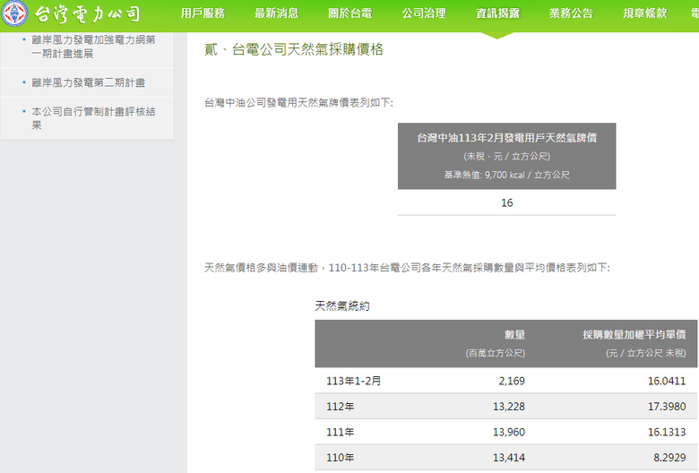The height and width of the screenshot is (473, 699).
Task: Click 基準熱值: 9,700 kcal text
Action: (507, 175)
